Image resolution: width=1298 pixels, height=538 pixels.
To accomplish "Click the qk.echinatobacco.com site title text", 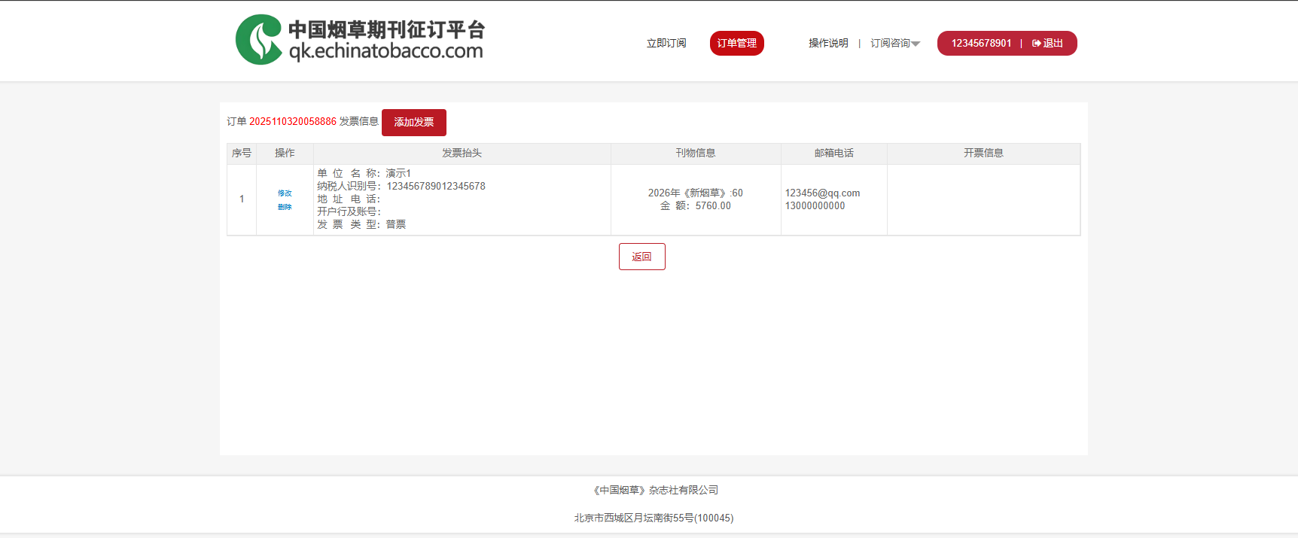I will pyautogui.click(x=385, y=51).
